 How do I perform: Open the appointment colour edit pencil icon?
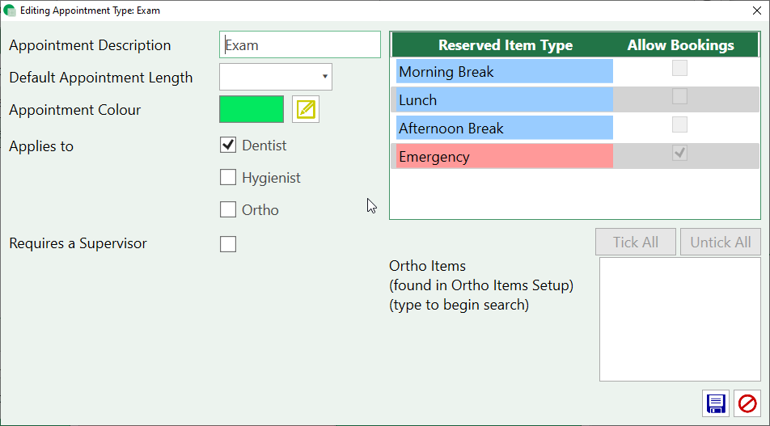point(306,109)
